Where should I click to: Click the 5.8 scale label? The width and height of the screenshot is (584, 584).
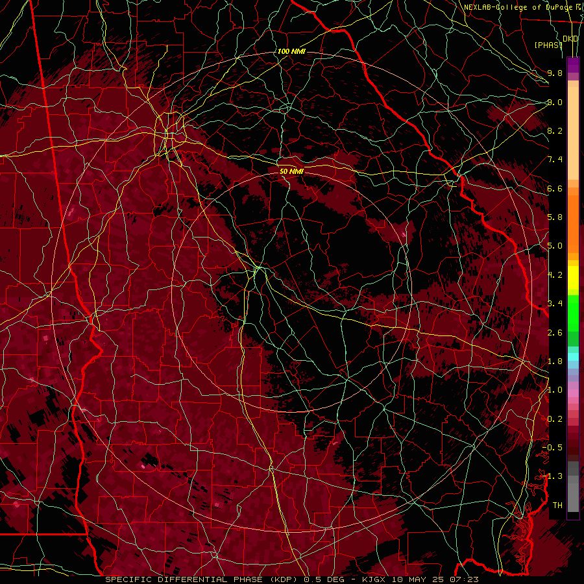coord(555,217)
